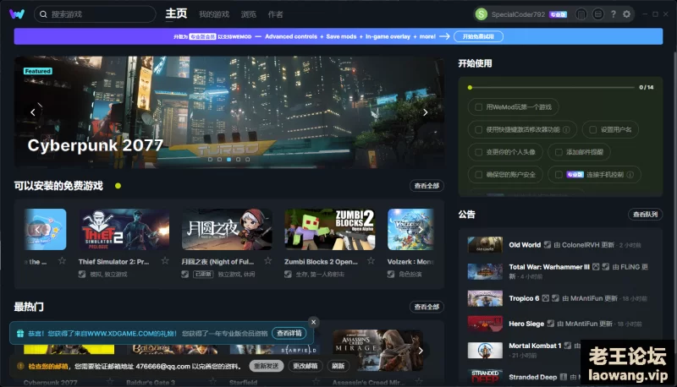Favorite Zumbi Blocks 2 with star
677x387 pixels.
point(371,261)
